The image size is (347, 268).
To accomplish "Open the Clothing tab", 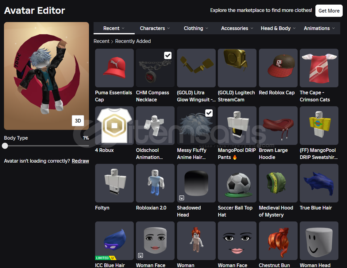I will pos(196,28).
